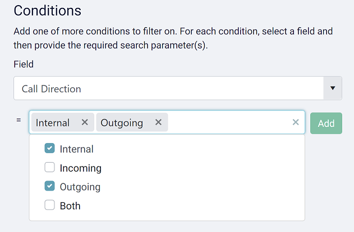Image resolution: width=354 pixels, height=232 pixels.
Task: Click the Field dropdown arrow button
Action: tap(333, 88)
